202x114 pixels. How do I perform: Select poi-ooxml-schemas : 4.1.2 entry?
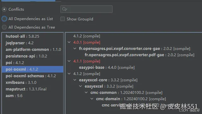(33, 76)
